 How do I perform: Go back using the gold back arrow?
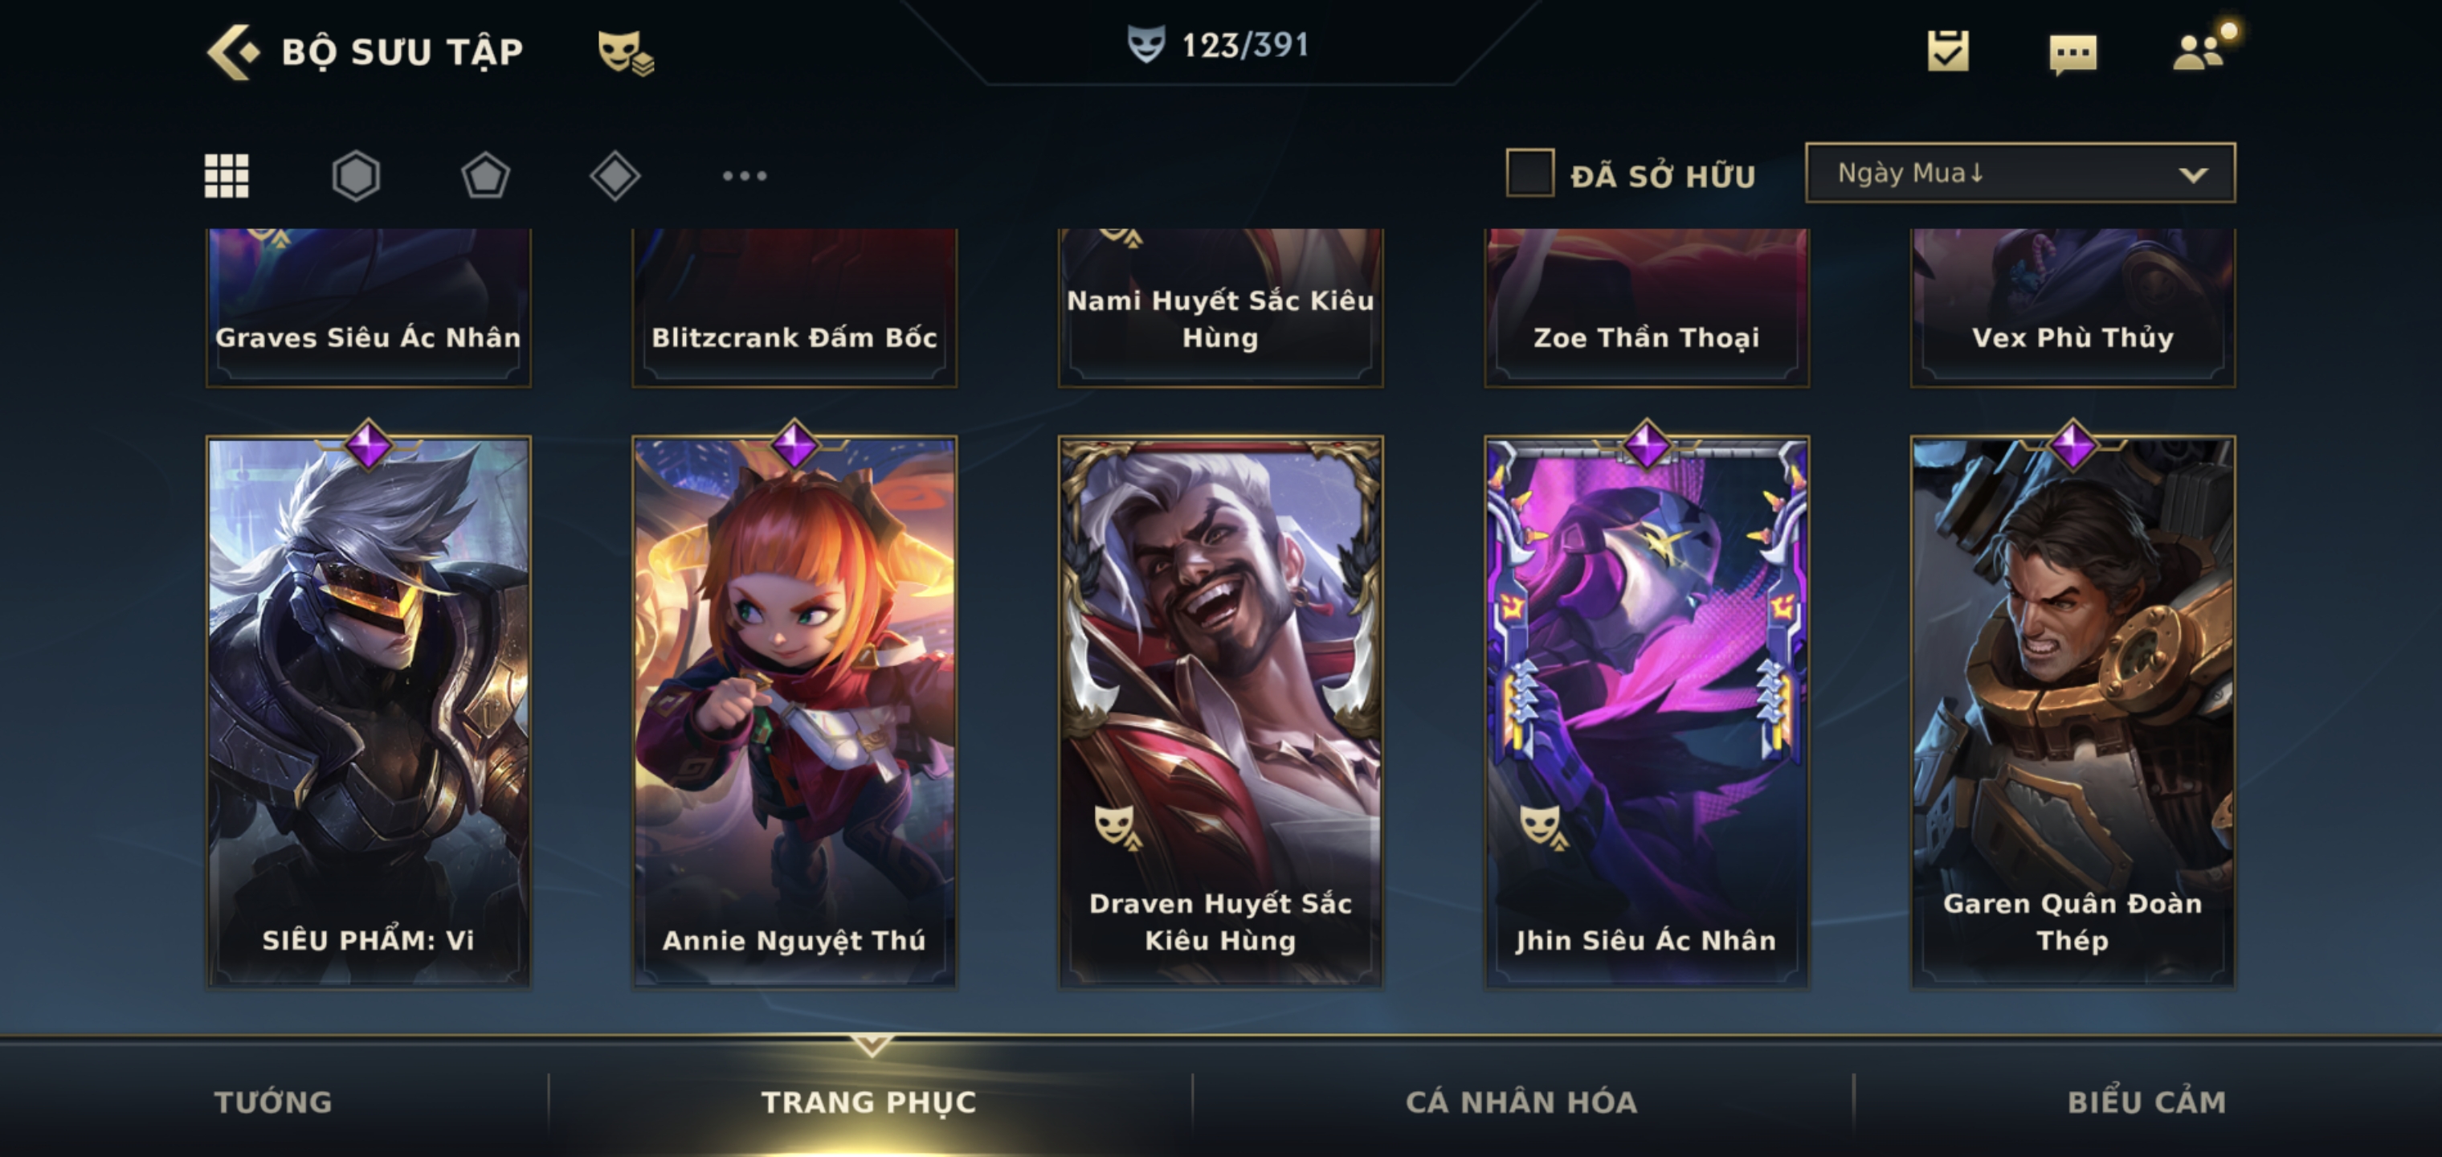click(x=232, y=51)
